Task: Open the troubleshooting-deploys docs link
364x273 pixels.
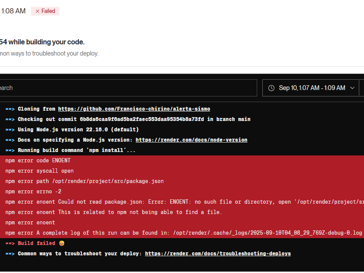Action: click(218, 254)
